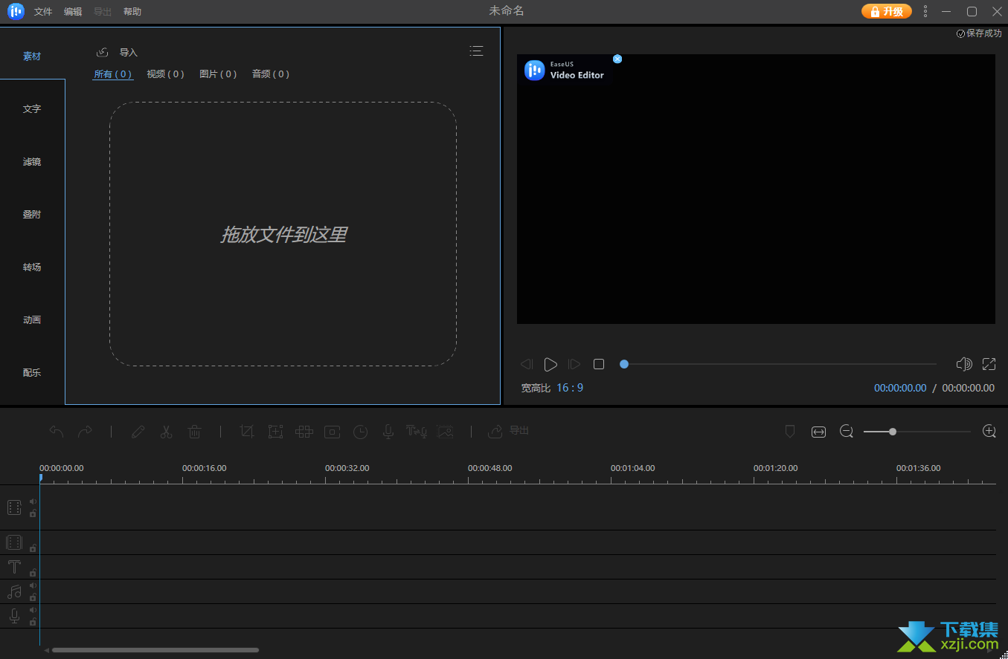The height and width of the screenshot is (659, 1008).
Task: Click the scissors split tool
Action: pos(166,432)
